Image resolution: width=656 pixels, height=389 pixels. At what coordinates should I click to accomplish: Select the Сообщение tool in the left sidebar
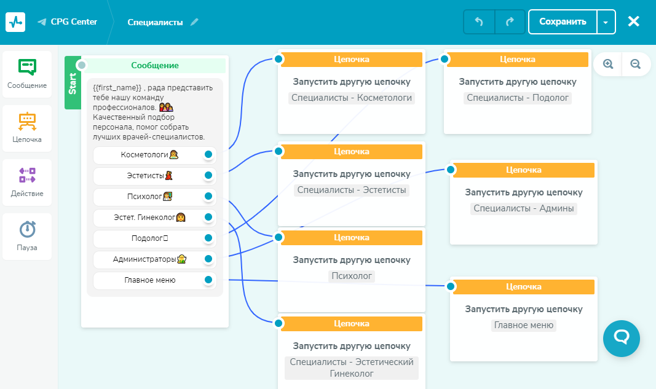tap(27, 73)
